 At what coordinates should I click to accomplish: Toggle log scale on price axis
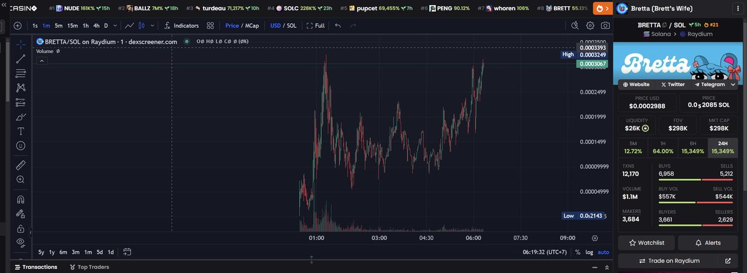(590, 252)
